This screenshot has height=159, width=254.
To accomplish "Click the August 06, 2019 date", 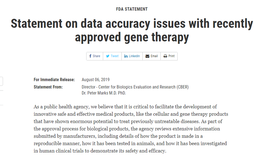I will [95, 80].
